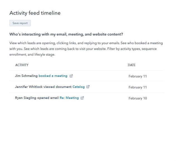195x161 pixels.
Task: Open external link icon beside booked a meeting
Action: 71,76
